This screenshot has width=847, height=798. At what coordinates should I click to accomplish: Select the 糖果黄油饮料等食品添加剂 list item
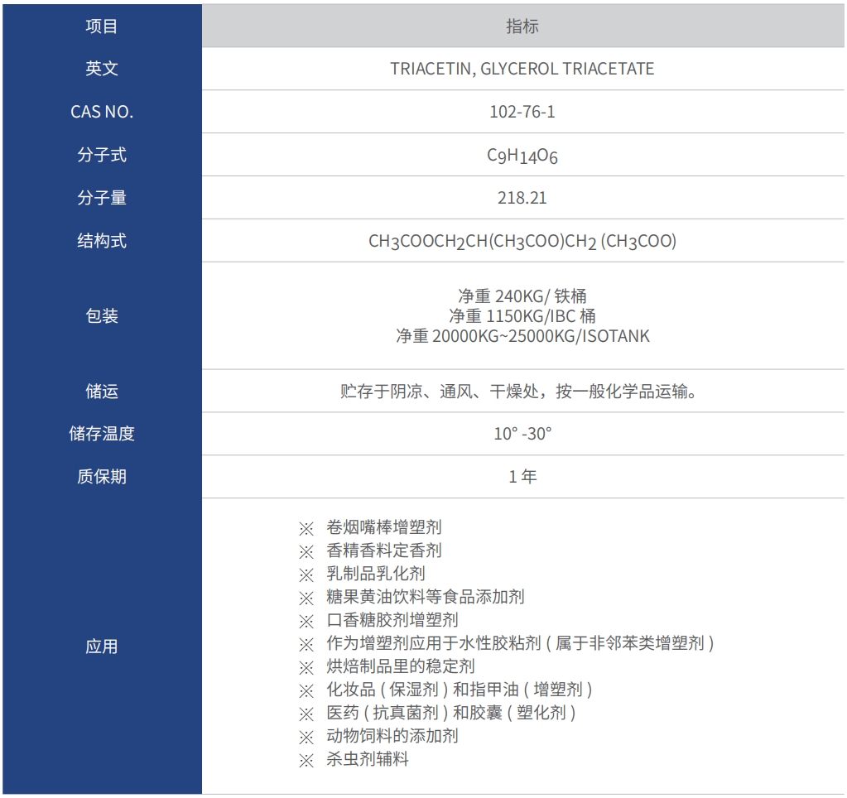(x=425, y=597)
